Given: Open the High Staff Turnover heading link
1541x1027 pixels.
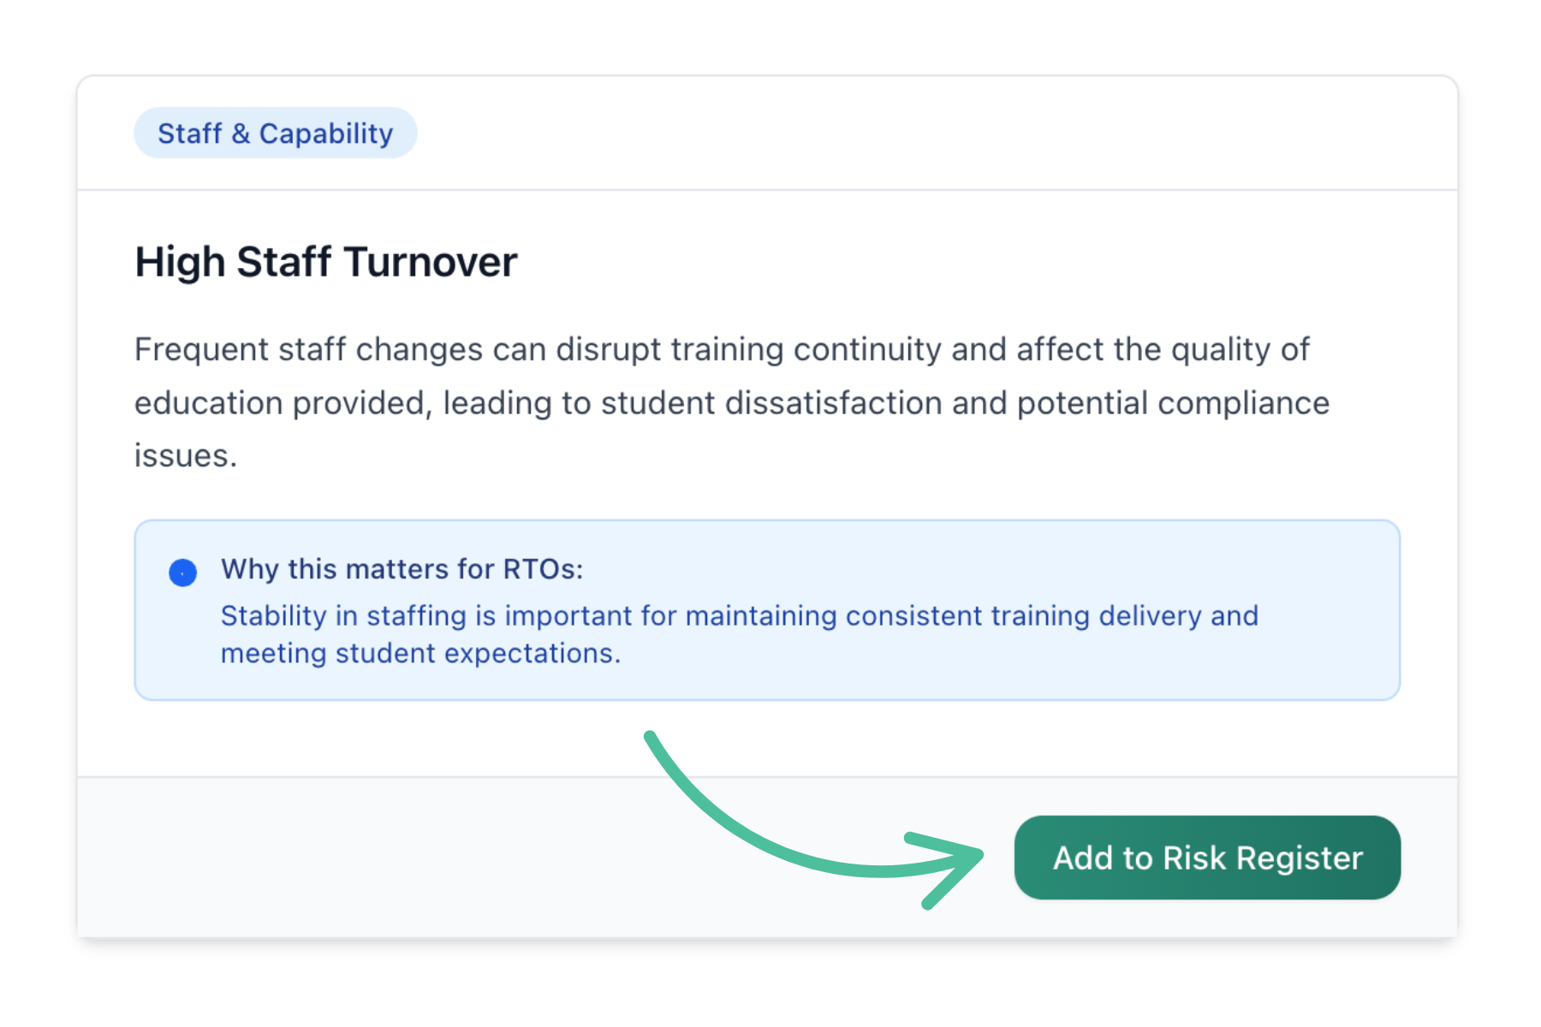Looking at the screenshot, I should coord(325,262).
